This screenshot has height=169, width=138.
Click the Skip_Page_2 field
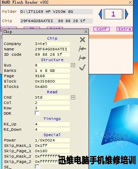point(52,161)
